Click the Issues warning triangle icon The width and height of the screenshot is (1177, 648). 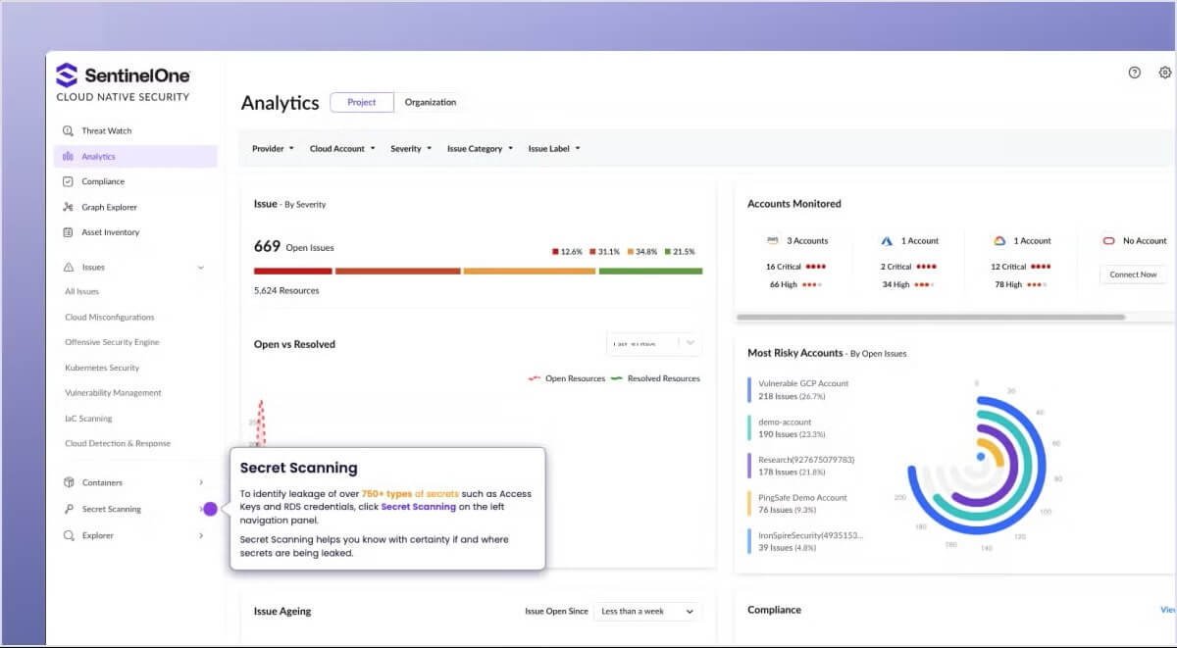69,267
